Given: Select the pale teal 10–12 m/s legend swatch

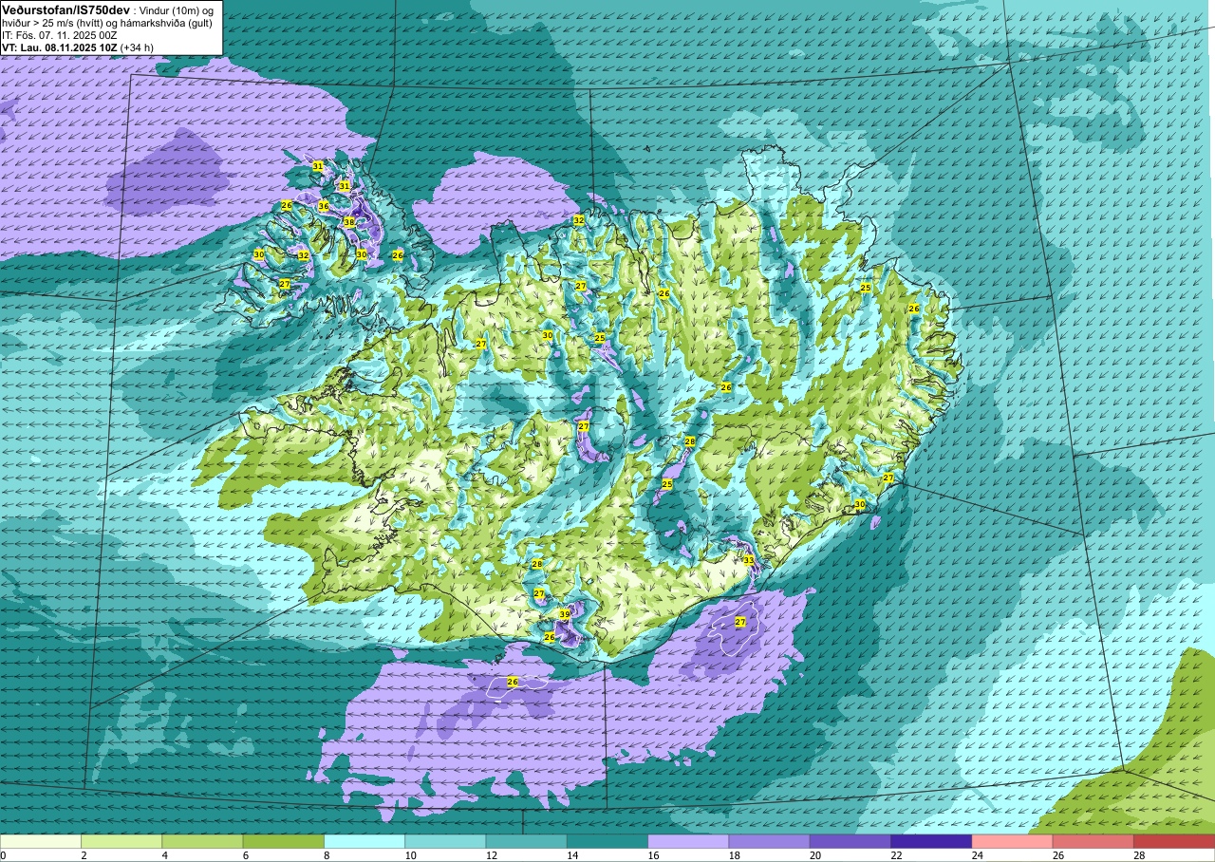Looking at the screenshot, I should [445, 841].
